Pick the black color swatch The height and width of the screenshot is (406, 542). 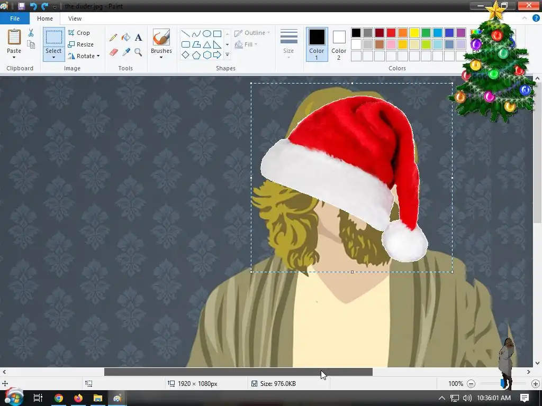click(x=356, y=33)
